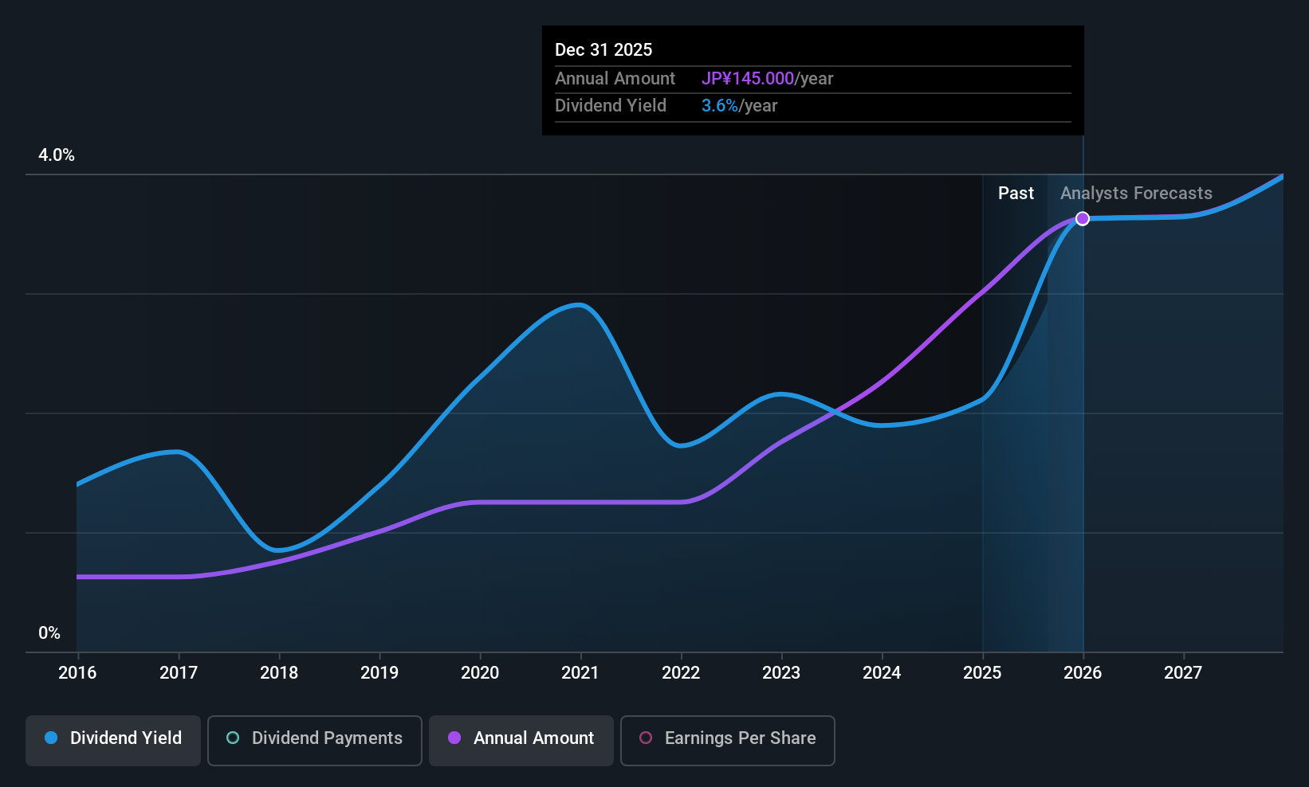Viewport: 1309px width, 787px height.
Task: Click the 0% y-axis label
Action: (x=49, y=633)
